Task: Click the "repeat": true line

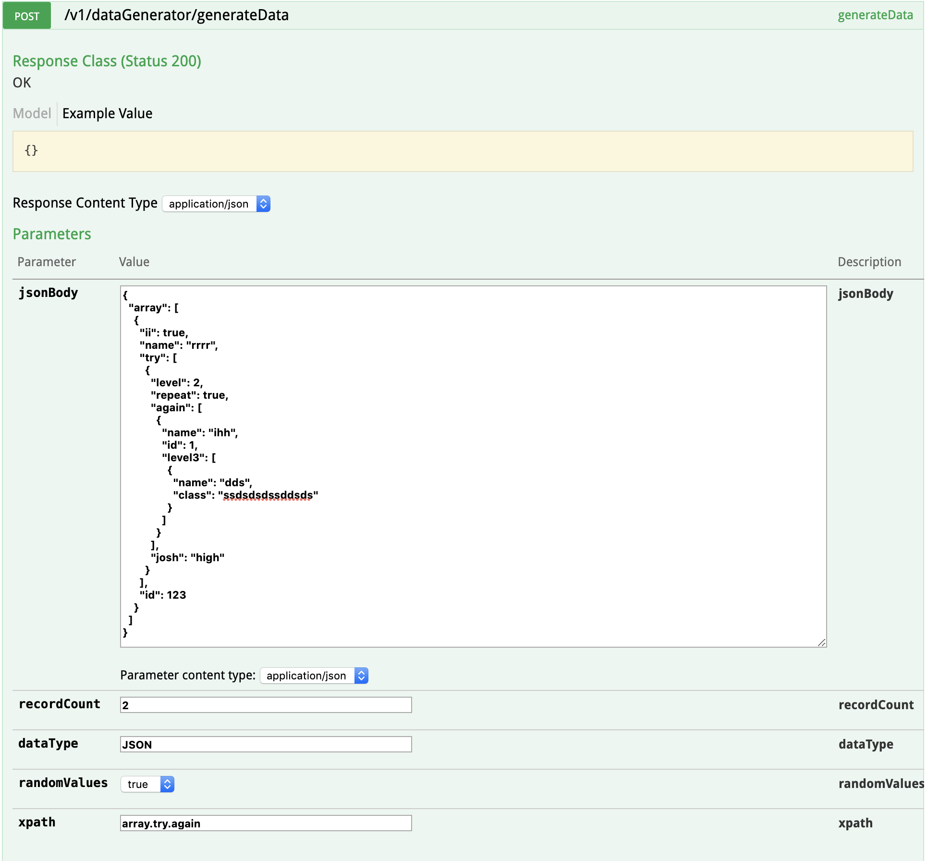Action: (190, 395)
